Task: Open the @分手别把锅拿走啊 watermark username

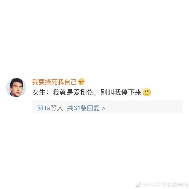Action: [165, 185]
